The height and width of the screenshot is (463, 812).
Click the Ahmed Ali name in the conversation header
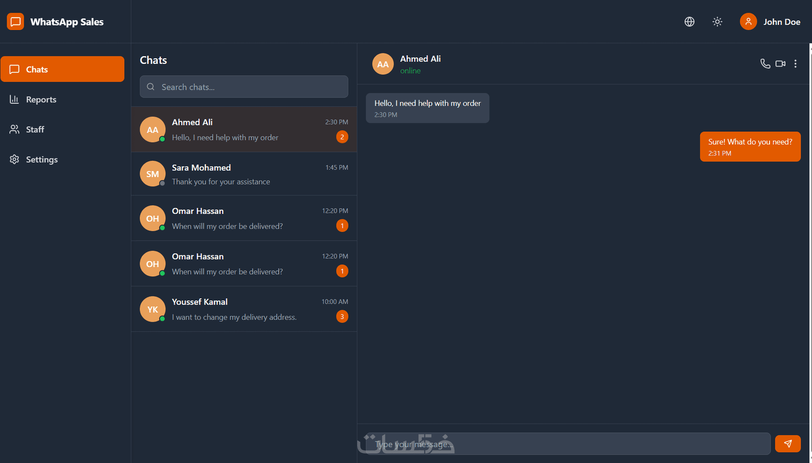[420, 59]
